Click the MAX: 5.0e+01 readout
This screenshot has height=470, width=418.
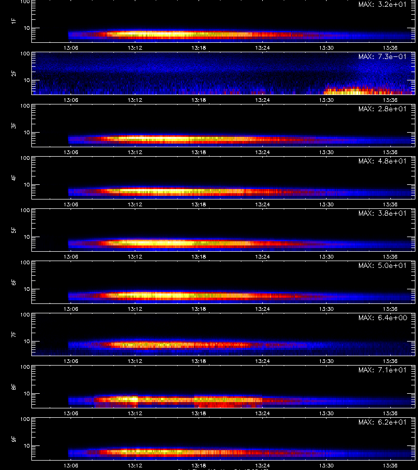coord(382,266)
